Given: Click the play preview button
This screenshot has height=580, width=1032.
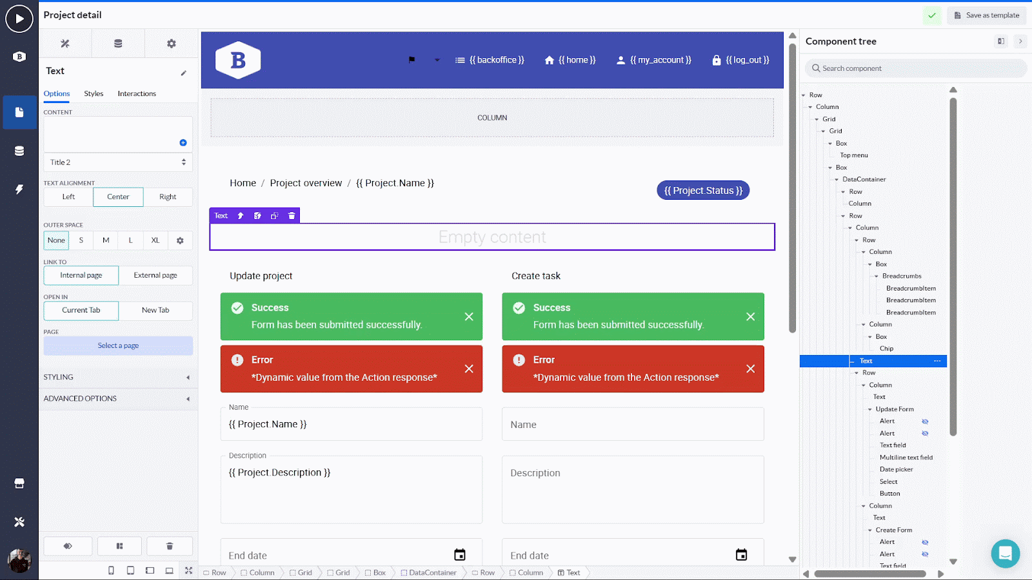Looking at the screenshot, I should coord(19,19).
